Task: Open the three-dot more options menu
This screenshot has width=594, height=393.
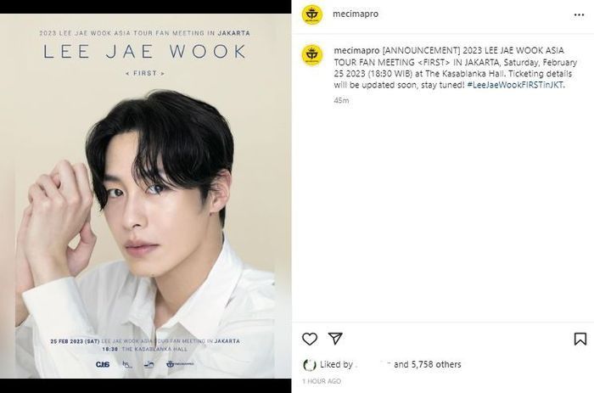Action: [x=579, y=14]
